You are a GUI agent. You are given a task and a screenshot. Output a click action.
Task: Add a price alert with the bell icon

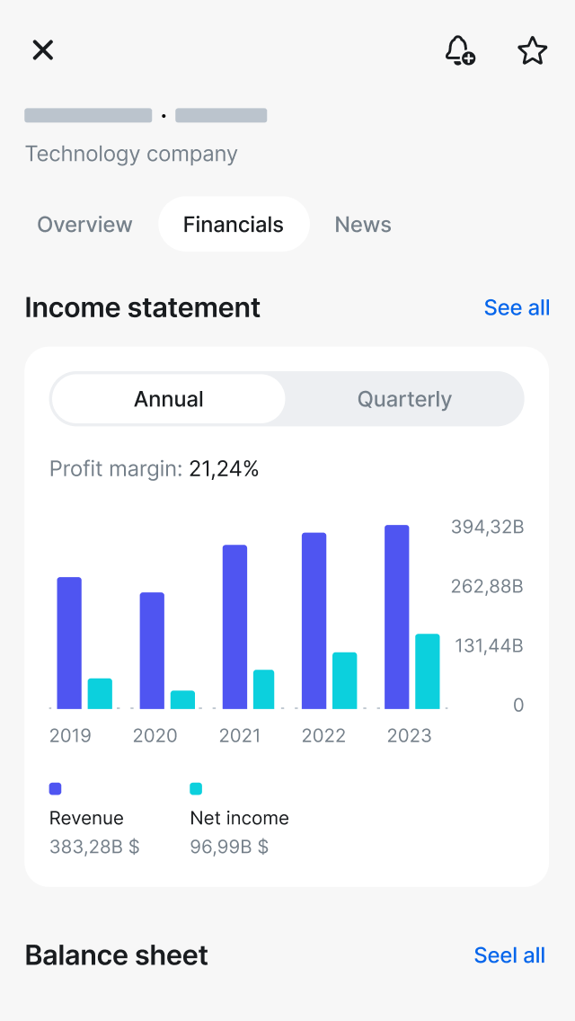pyautogui.click(x=460, y=50)
